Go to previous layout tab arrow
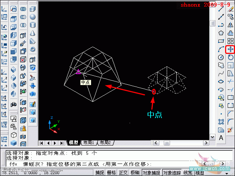This screenshot has height=176, width=235. (48, 143)
